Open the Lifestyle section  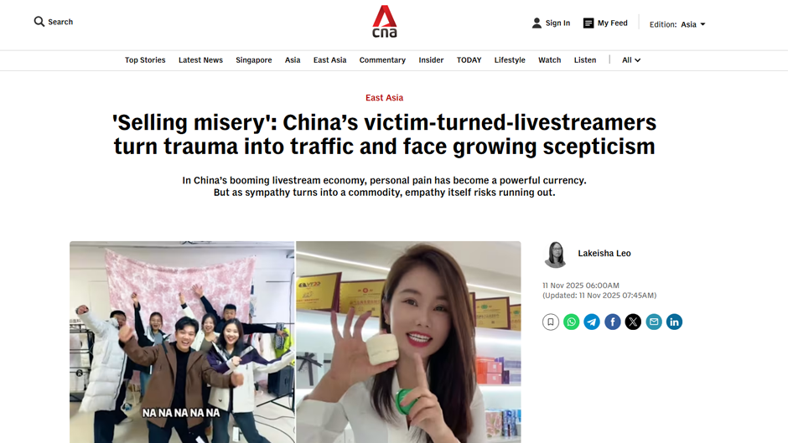tap(510, 59)
